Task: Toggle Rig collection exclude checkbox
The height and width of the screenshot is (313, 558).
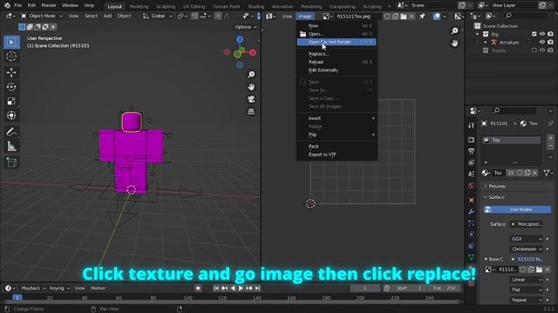Action: coord(534,34)
